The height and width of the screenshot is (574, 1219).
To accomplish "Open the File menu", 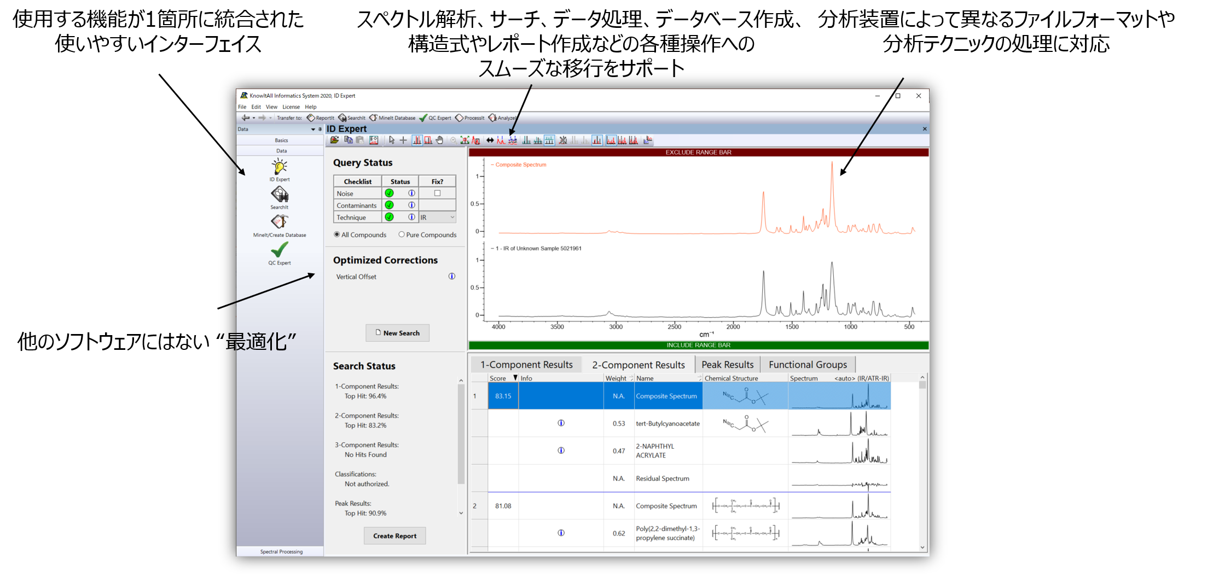I will [x=242, y=107].
